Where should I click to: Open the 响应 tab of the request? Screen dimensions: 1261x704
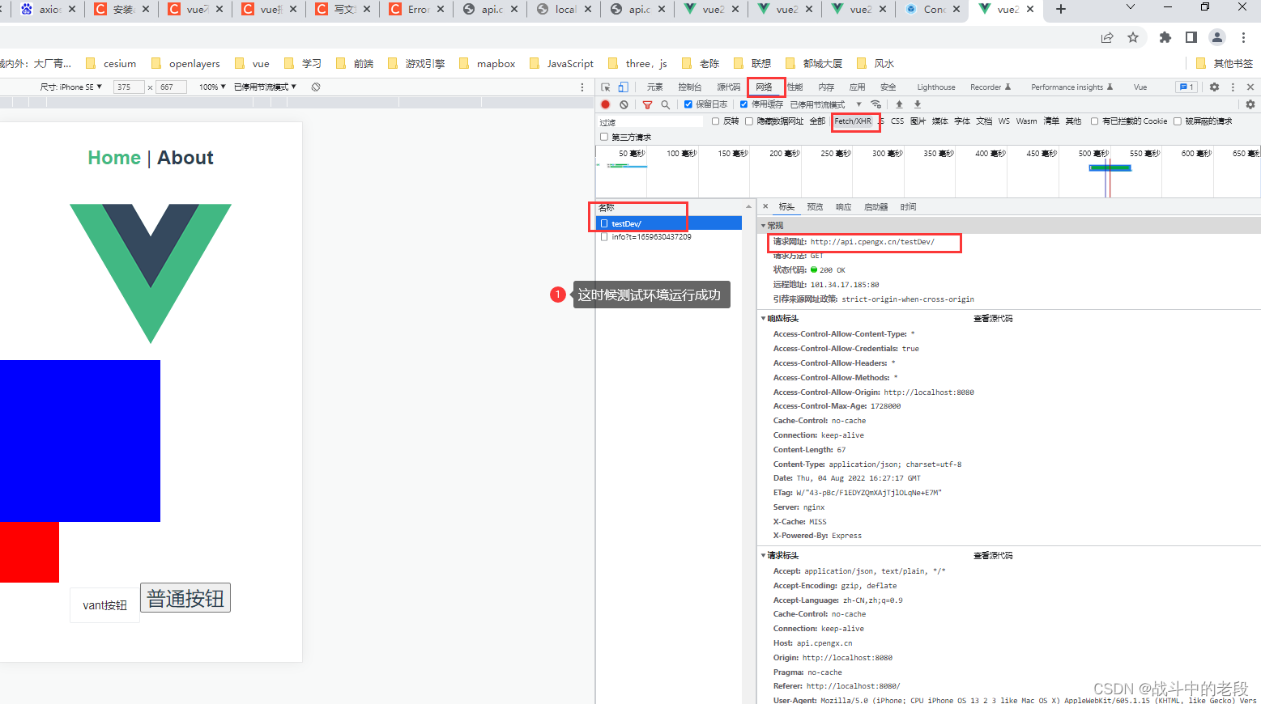coord(844,207)
